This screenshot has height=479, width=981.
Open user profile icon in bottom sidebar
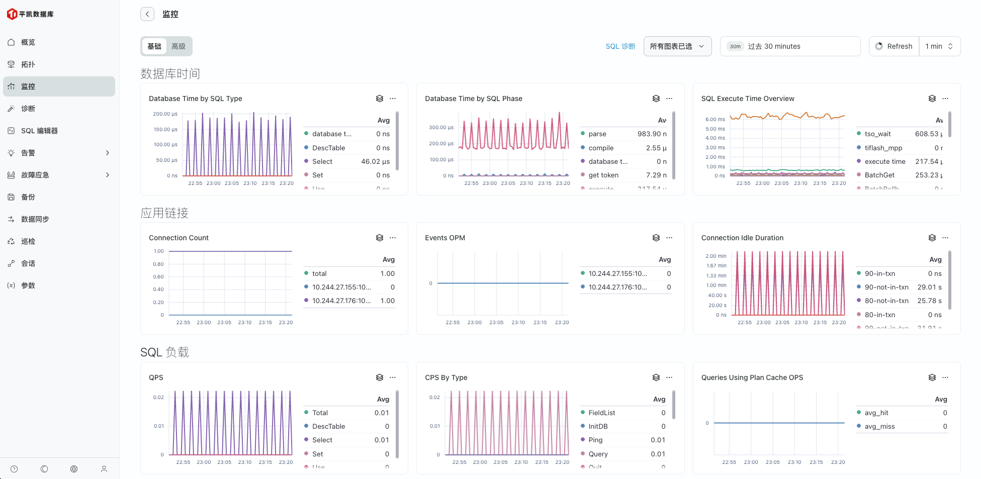104,469
